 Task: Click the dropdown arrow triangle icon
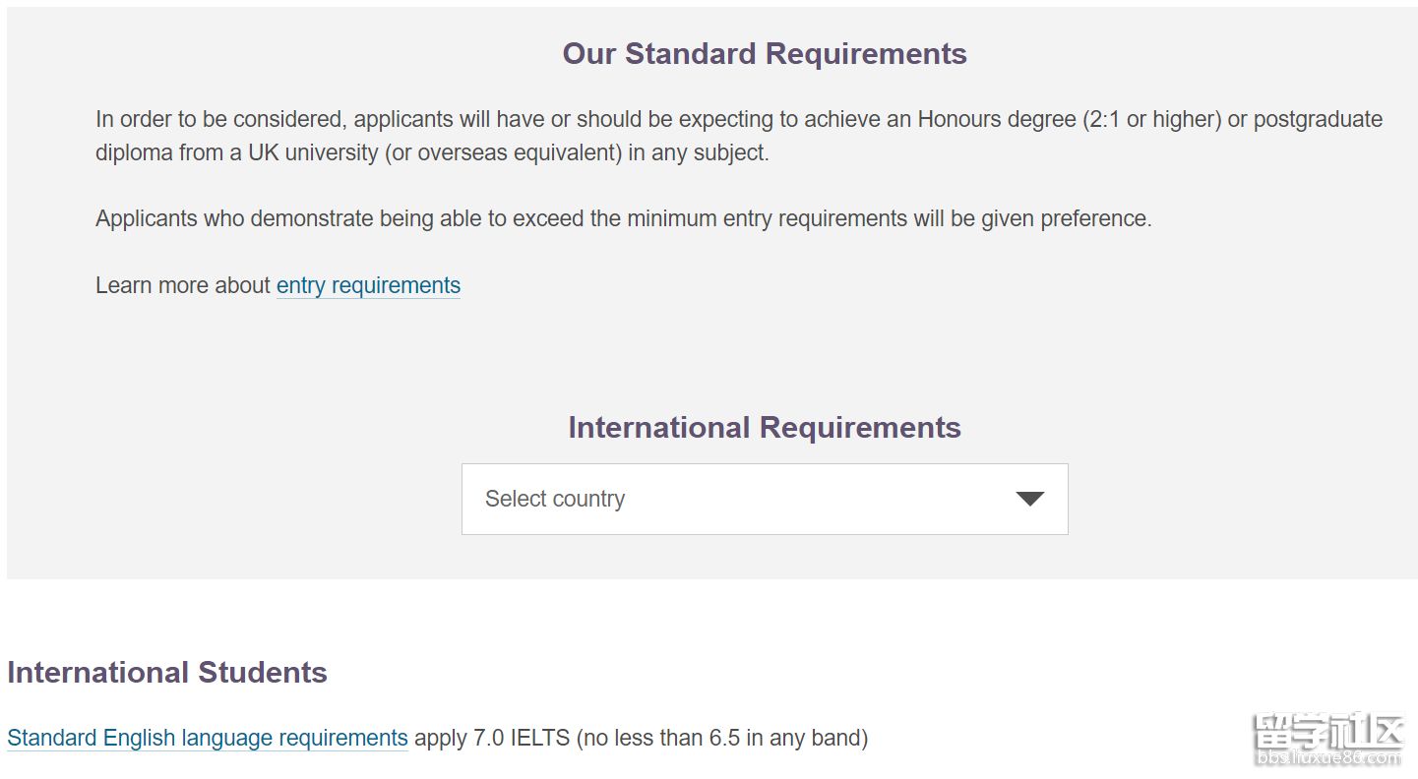click(1029, 499)
